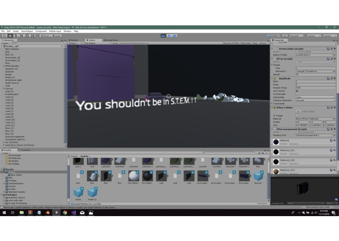Screen dimensions: 339x241
Task: Select the Rotate tool
Action: (16, 36)
